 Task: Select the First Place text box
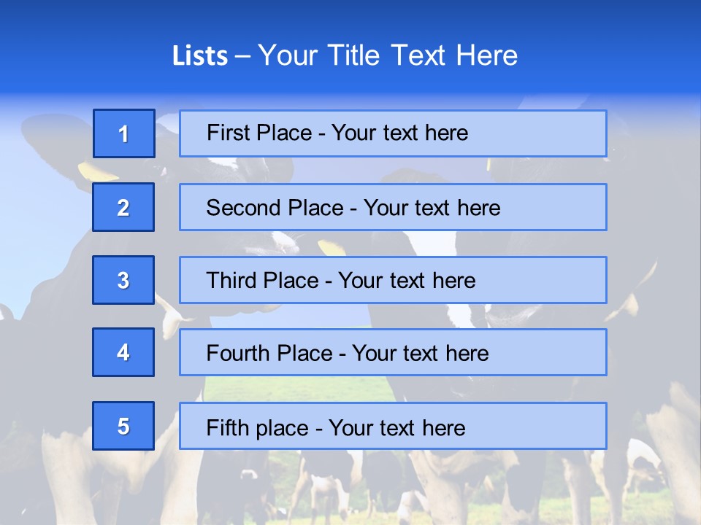click(393, 133)
